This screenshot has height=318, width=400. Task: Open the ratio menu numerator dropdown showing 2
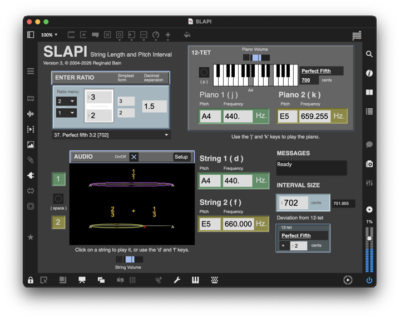(x=66, y=102)
